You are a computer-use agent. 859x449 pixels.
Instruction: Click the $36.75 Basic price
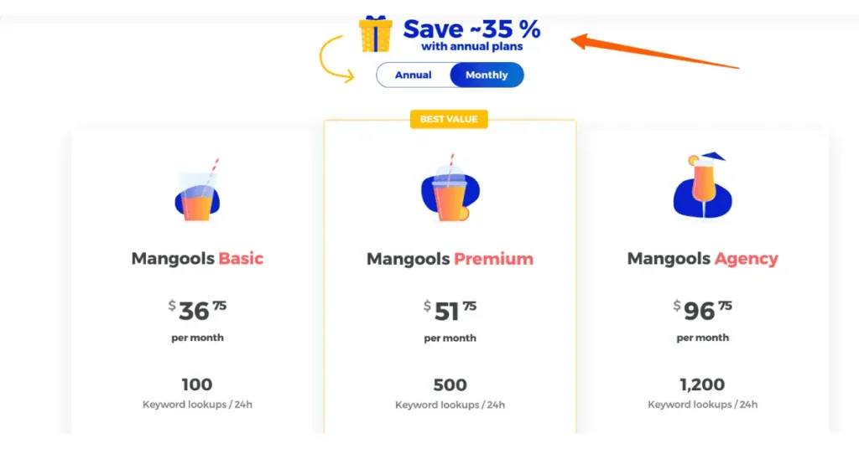pos(197,310)
